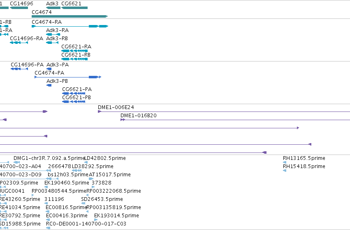Open the EC00416.3prime EST label
The image size is (350, 230).
coord(67,216)
